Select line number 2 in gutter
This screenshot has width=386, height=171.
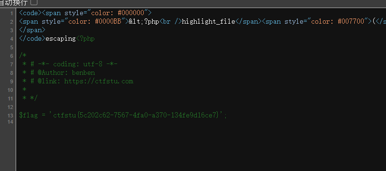[11, 22]
